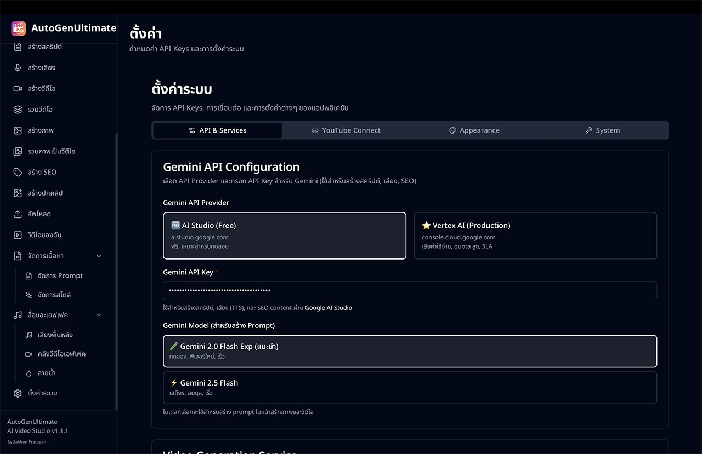Choose the Gemini 2.5 Flash model

click(410, 388)
